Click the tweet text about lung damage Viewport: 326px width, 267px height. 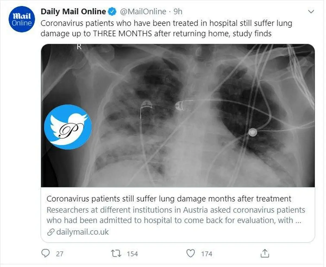point(166,29)
